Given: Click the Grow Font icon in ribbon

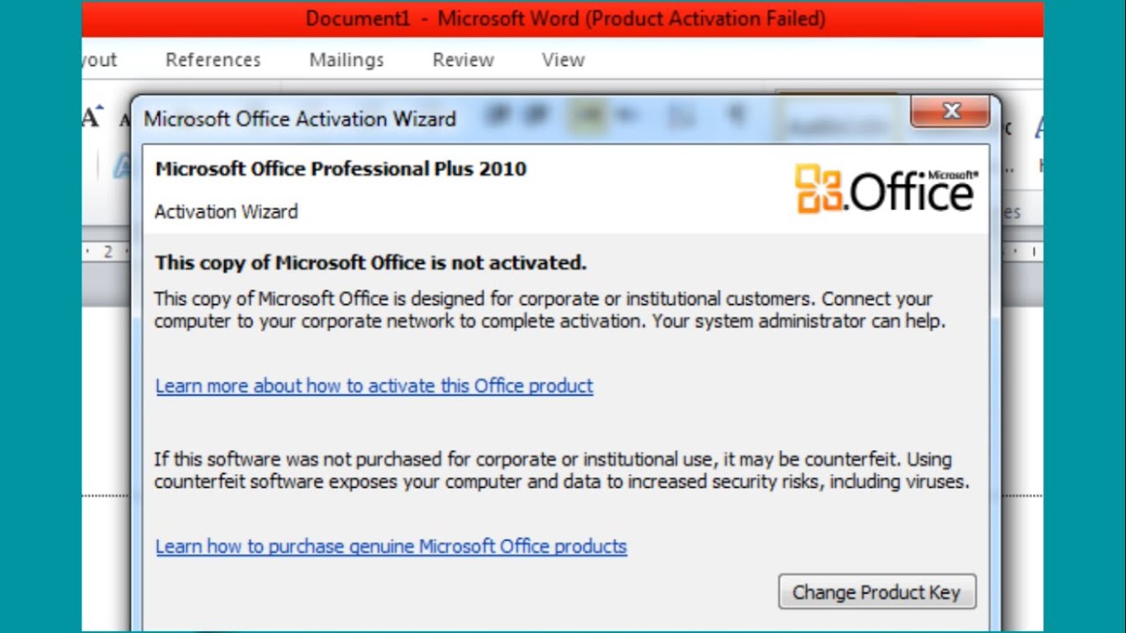Looking at the screenshot, I should click(x=91, y=116).
